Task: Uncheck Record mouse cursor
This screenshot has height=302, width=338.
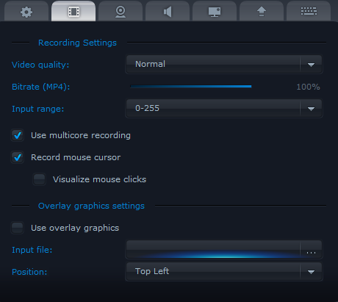Action: pos(18,157)
